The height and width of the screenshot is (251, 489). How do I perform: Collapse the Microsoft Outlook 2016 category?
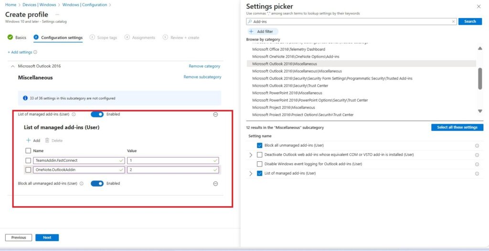[12, 66]
